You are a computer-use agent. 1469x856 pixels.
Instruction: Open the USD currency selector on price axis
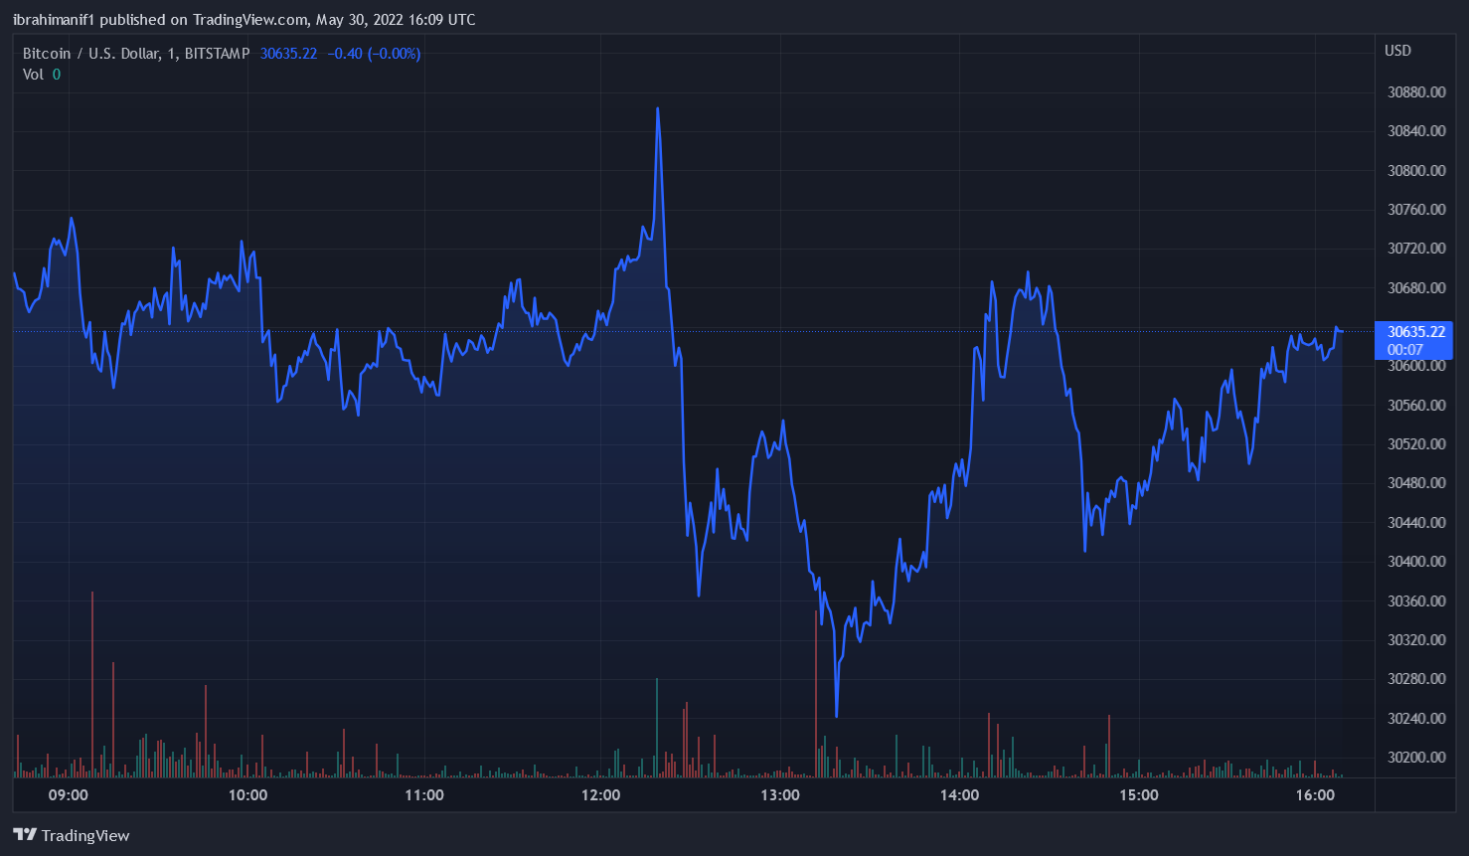(x=1397, y=51)
